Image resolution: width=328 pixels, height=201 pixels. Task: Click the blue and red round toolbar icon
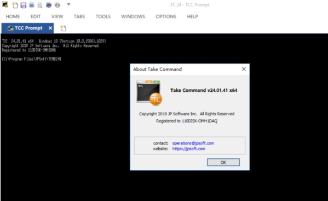49,5
